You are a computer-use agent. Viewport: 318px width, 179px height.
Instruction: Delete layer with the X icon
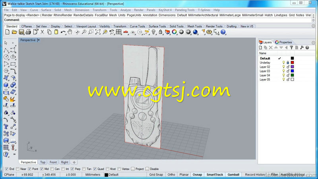coord(271,48)
